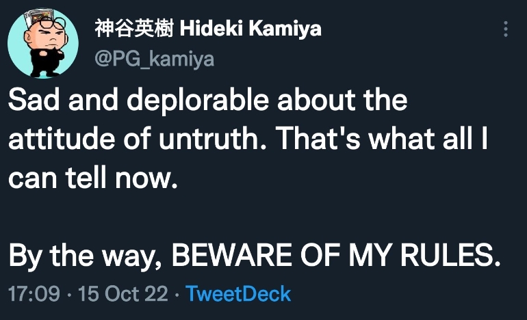The height and width of the screenshot is (320, 527).
Task: Click the word "deplorable" in the tweet
Action: pyautogui.click(x=198, y=101)
